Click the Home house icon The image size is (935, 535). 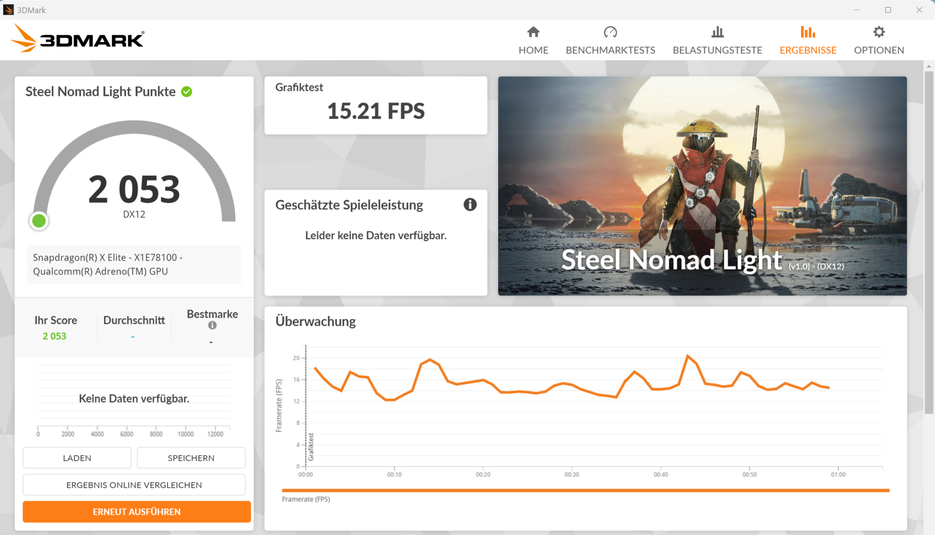coord(533,32)
